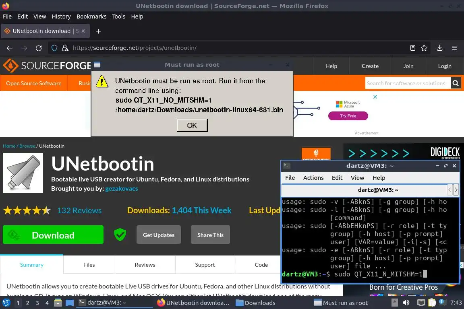This screenshot has width=464, height=309.
Task: Click the green security shield checkmark
Action: 120,235
